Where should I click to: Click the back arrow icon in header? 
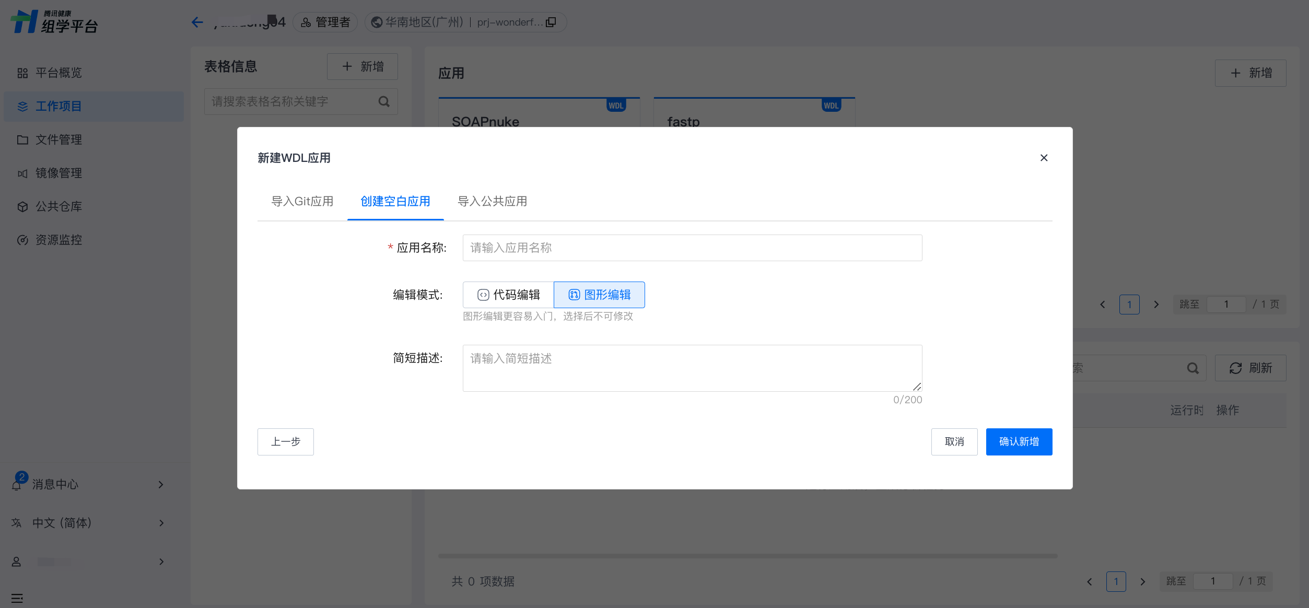[x=197, y=22]
